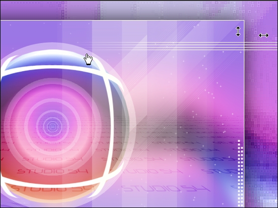
Task: Click the white hand pointer icon
Action: (88, 59)
